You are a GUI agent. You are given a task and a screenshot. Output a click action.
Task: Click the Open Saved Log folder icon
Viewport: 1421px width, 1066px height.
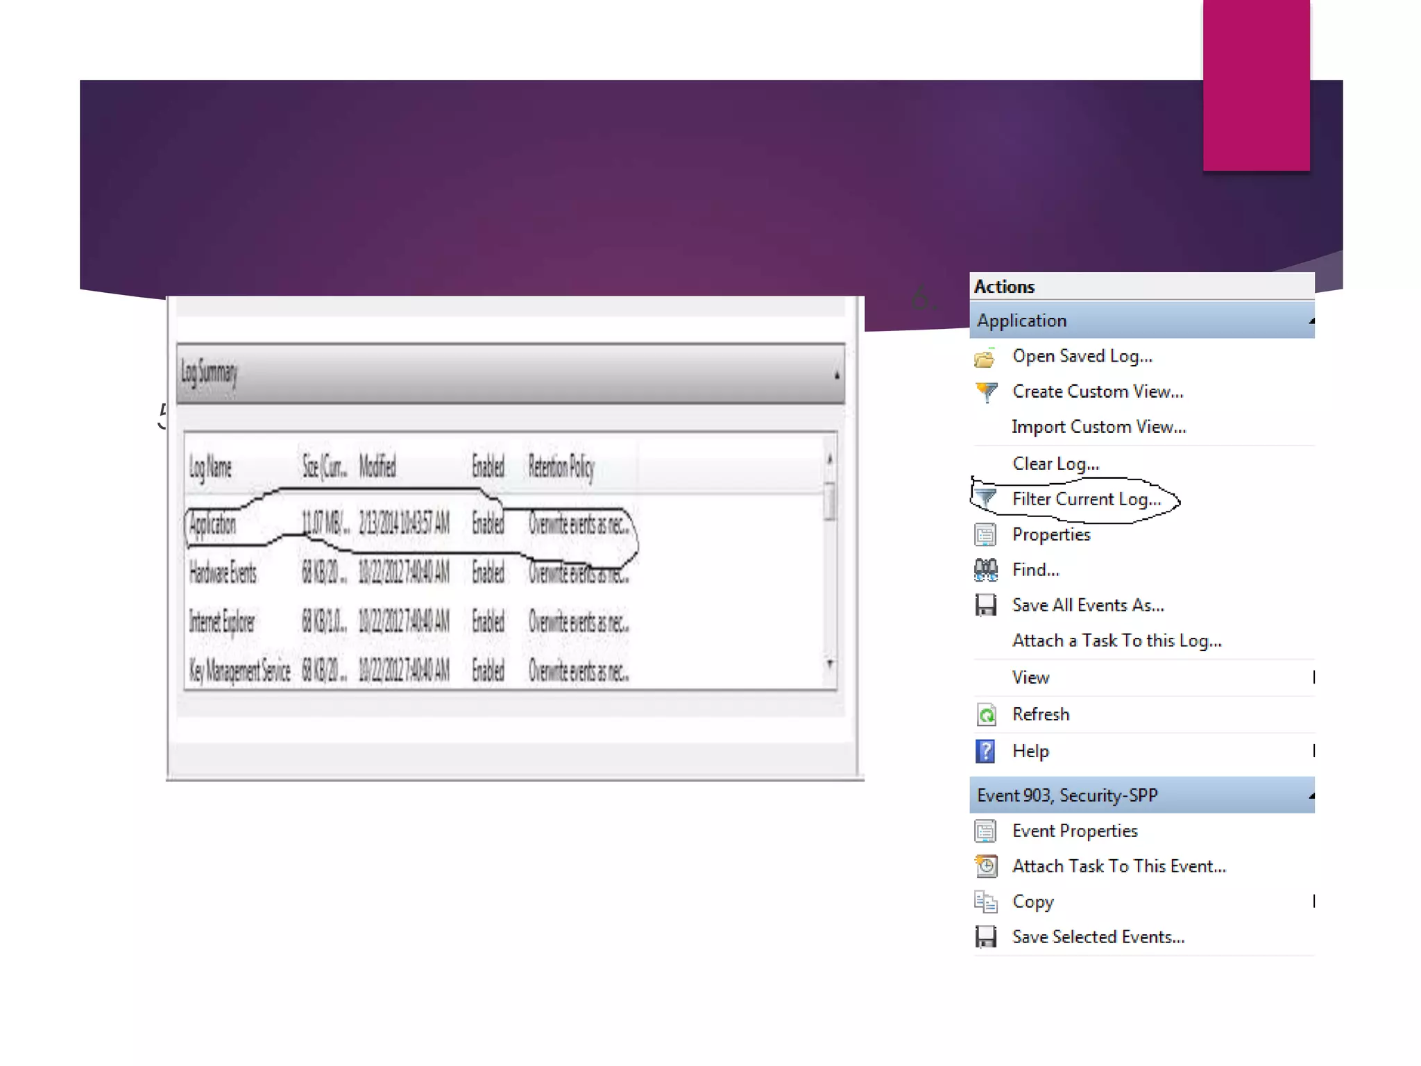(x=985, y=357)
